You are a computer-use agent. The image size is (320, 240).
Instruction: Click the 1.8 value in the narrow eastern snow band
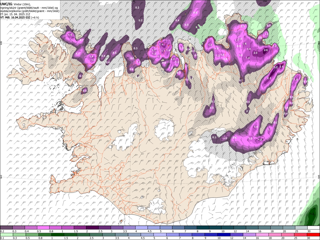296,79
